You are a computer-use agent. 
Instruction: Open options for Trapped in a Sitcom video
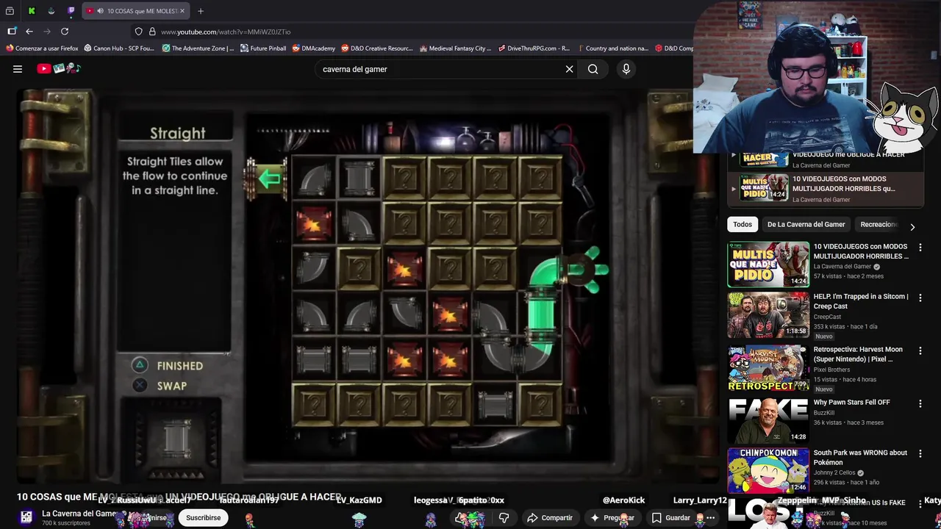point(920,298)
